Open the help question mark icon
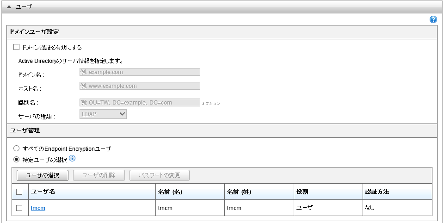444x223 pixels. (433, 19)
